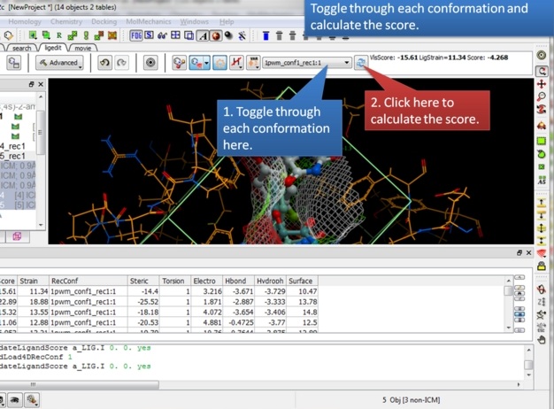Sort table by the Steric column header
This screenshot has width=554, height=409.
pyautogui.click(x=139, y=281)
